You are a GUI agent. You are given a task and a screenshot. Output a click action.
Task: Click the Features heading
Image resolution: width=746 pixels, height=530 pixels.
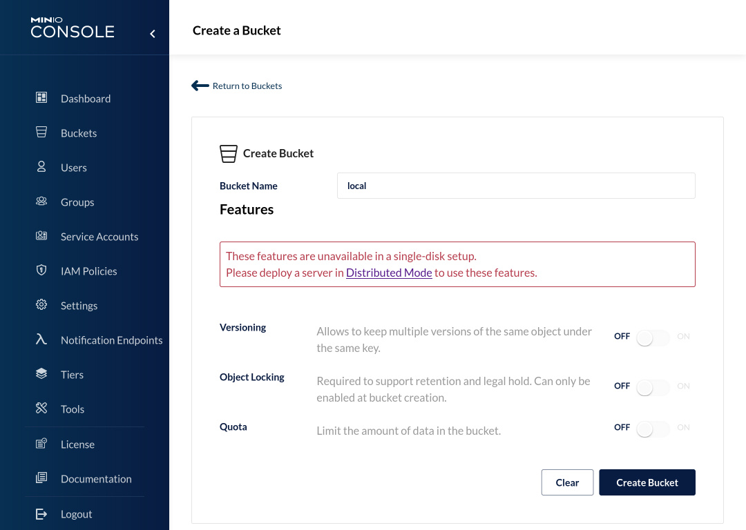click(247, 210)
